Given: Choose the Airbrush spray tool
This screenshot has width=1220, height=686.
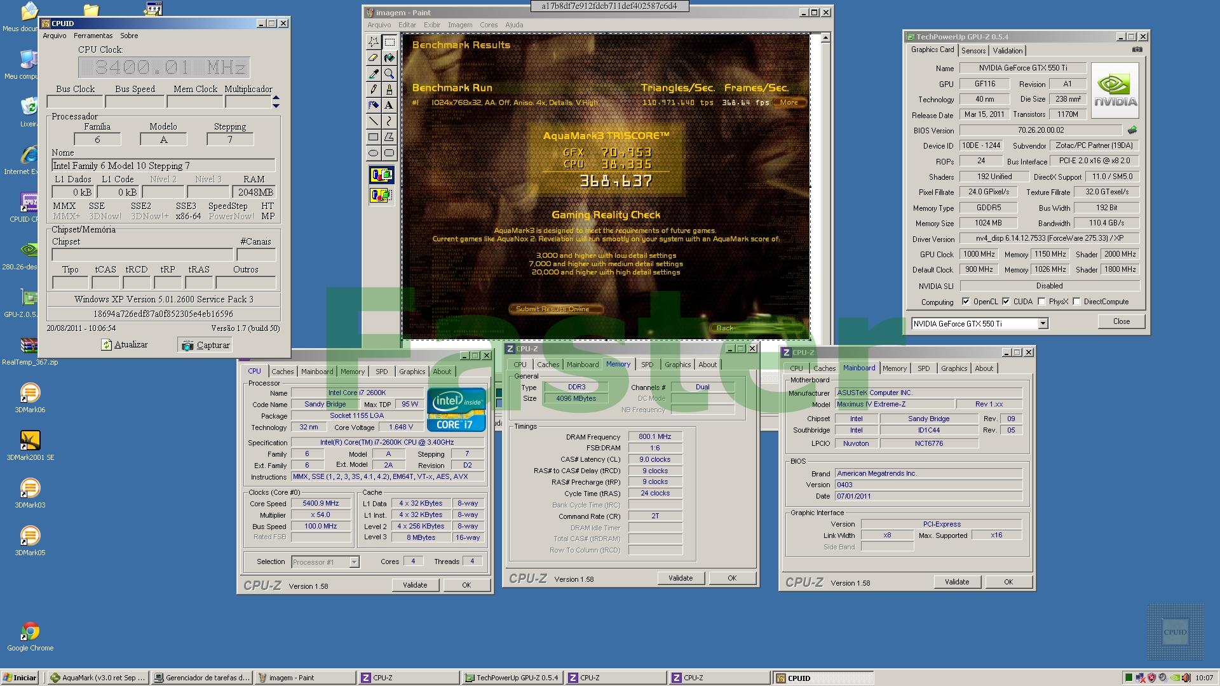Looking at the screenshot, I should [x=373, y=105].
